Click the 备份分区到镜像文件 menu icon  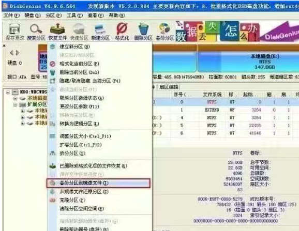coord(52,183)
